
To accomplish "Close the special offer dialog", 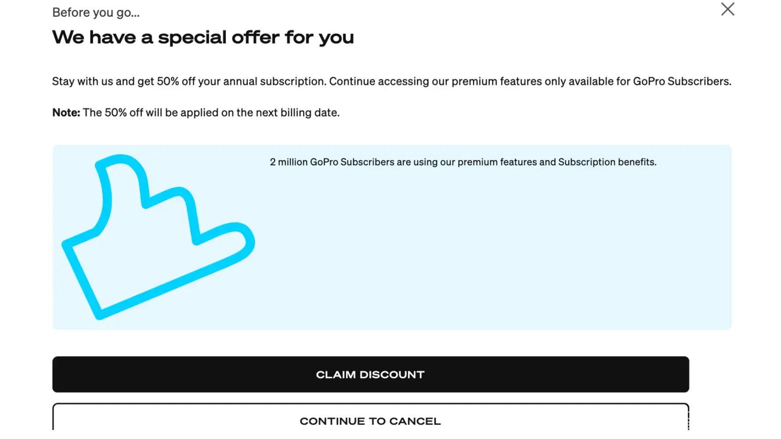I will 727,9.
